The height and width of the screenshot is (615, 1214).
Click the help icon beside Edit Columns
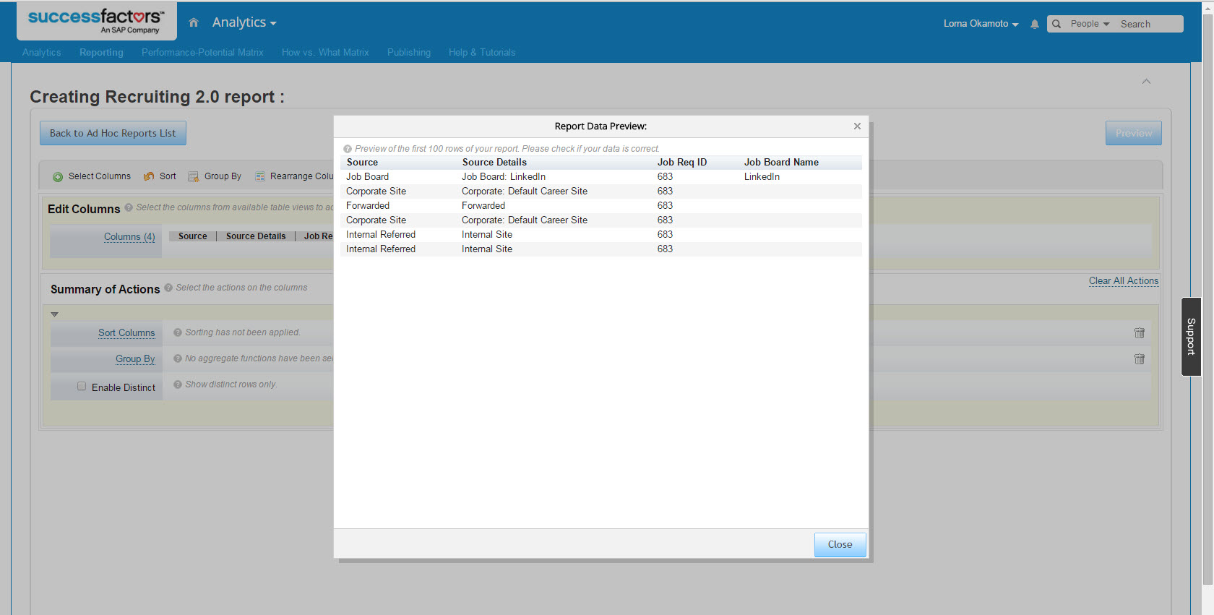coord(129,207)
